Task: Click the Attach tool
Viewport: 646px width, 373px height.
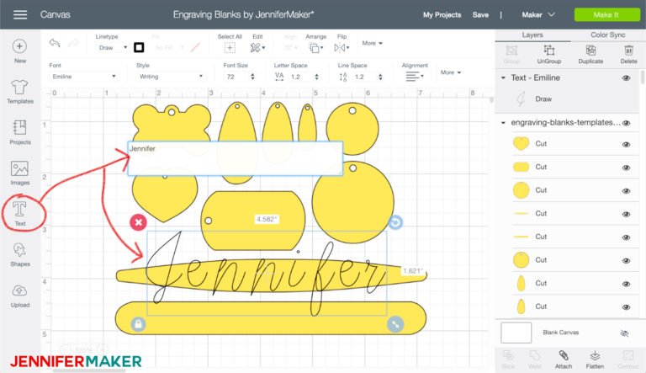Action: [x=564, y=360]
